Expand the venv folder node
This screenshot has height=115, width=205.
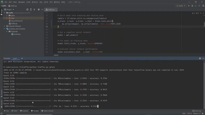7,18
